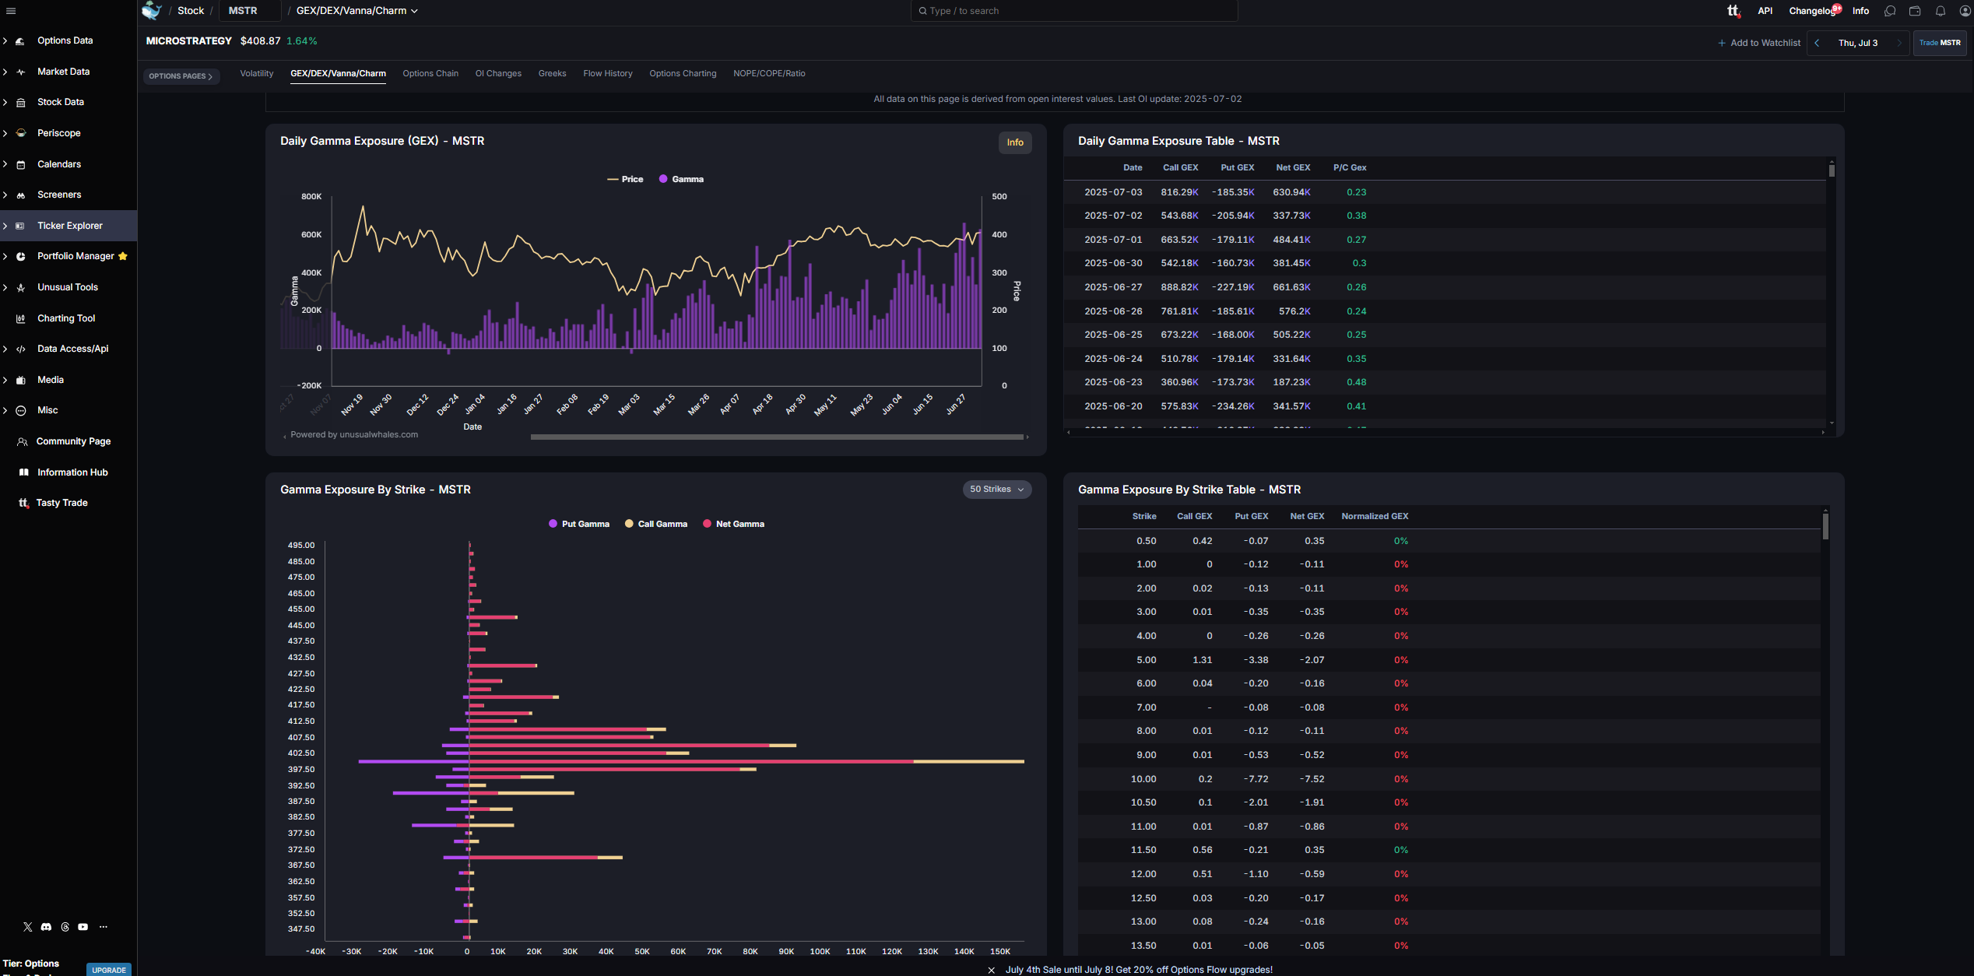Image resolution: width=1974 pixels, height=976 pixels.
Task: Open the X (Twitter) social icon
Action: pyautogui.click(x=28, y=927)
